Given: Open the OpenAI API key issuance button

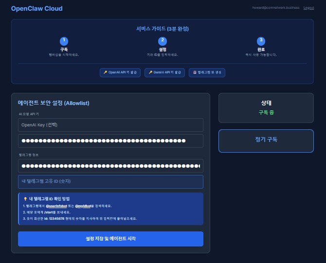Looking at the screenshot, I should click(120, 72).
